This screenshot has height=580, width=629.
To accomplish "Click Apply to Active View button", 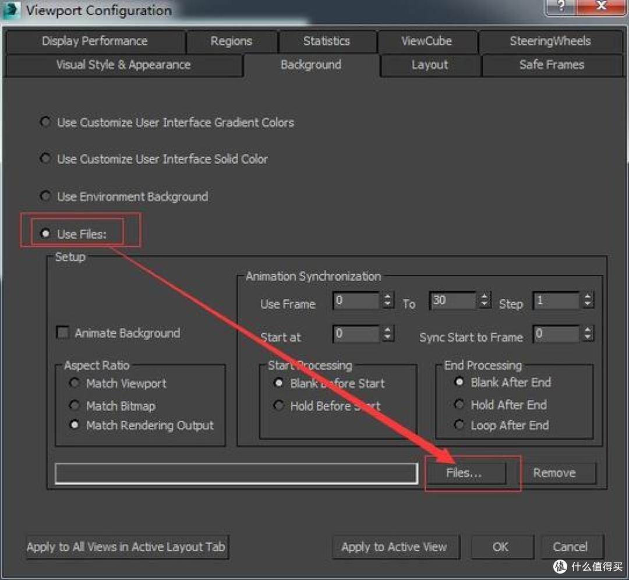I will click(395, 547).
